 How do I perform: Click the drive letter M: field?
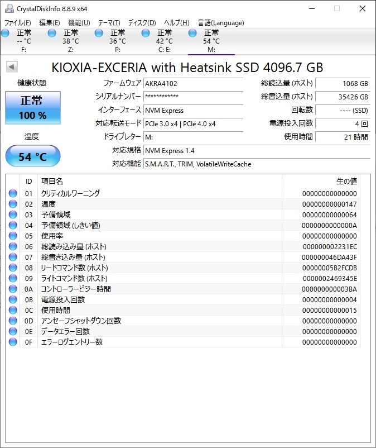[x=193, y=137]
